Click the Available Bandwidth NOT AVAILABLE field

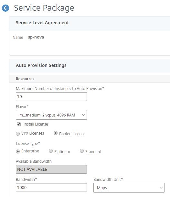coord(51,169)
